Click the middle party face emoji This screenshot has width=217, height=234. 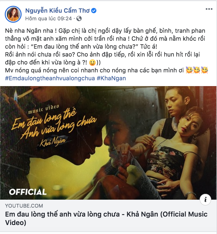[x=197, y=70]
